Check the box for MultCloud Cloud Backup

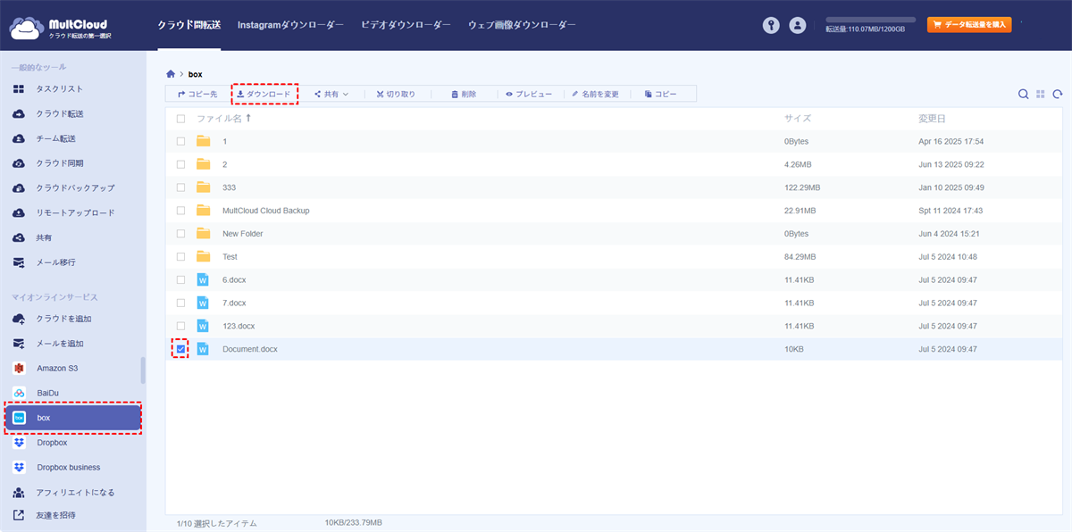coord(181,211)
